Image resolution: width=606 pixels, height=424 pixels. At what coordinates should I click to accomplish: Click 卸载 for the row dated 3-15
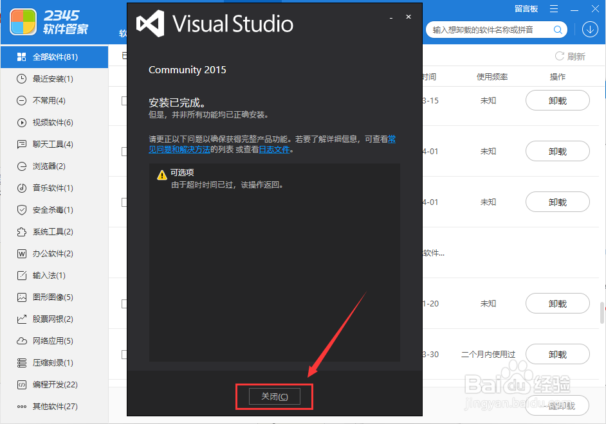coord(557,101)
